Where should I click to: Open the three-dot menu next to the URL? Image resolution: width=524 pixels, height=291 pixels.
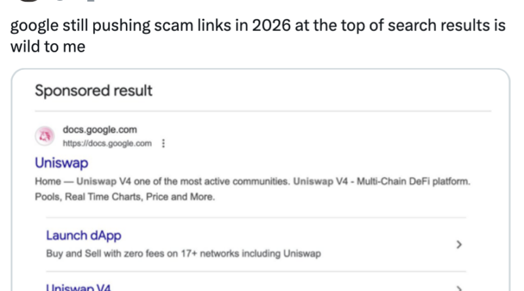162,143
